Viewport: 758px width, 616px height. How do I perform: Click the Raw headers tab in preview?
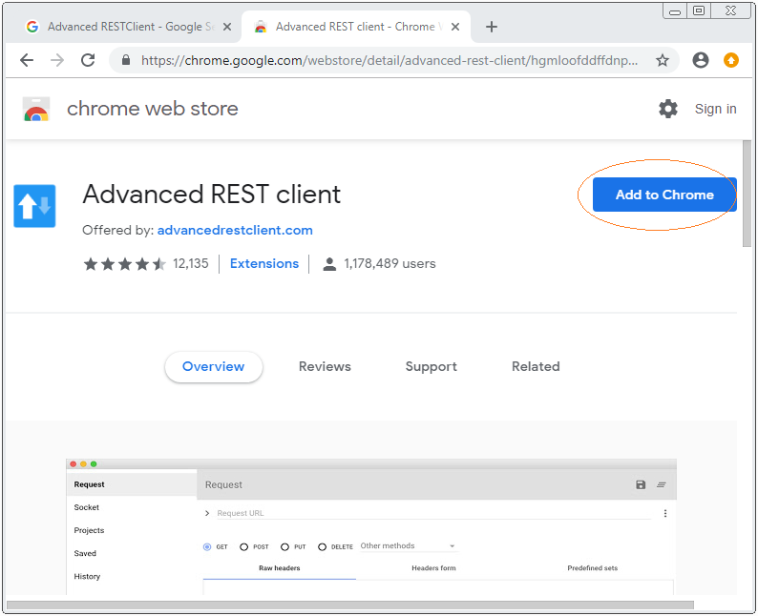coord(280,568)
